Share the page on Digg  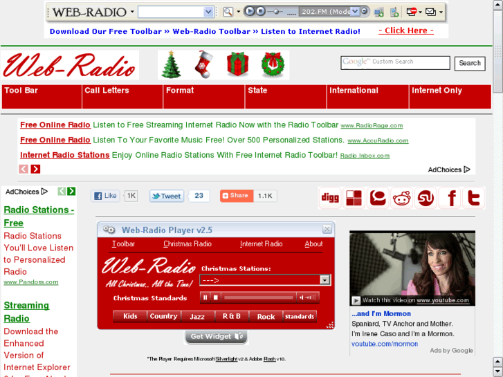tap(330, 198)
